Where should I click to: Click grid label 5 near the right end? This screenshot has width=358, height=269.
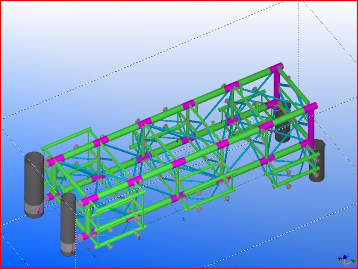click(272, 181)
